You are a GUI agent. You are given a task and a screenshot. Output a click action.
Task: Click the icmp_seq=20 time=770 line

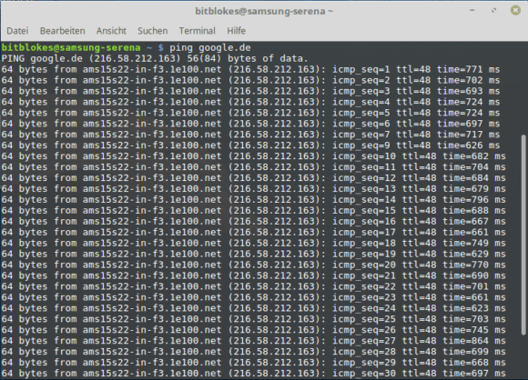click(254, 265)
